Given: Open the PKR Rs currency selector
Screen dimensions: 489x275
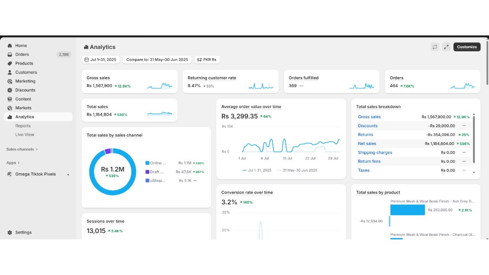Looking at the screenshot, I should 207,60.
